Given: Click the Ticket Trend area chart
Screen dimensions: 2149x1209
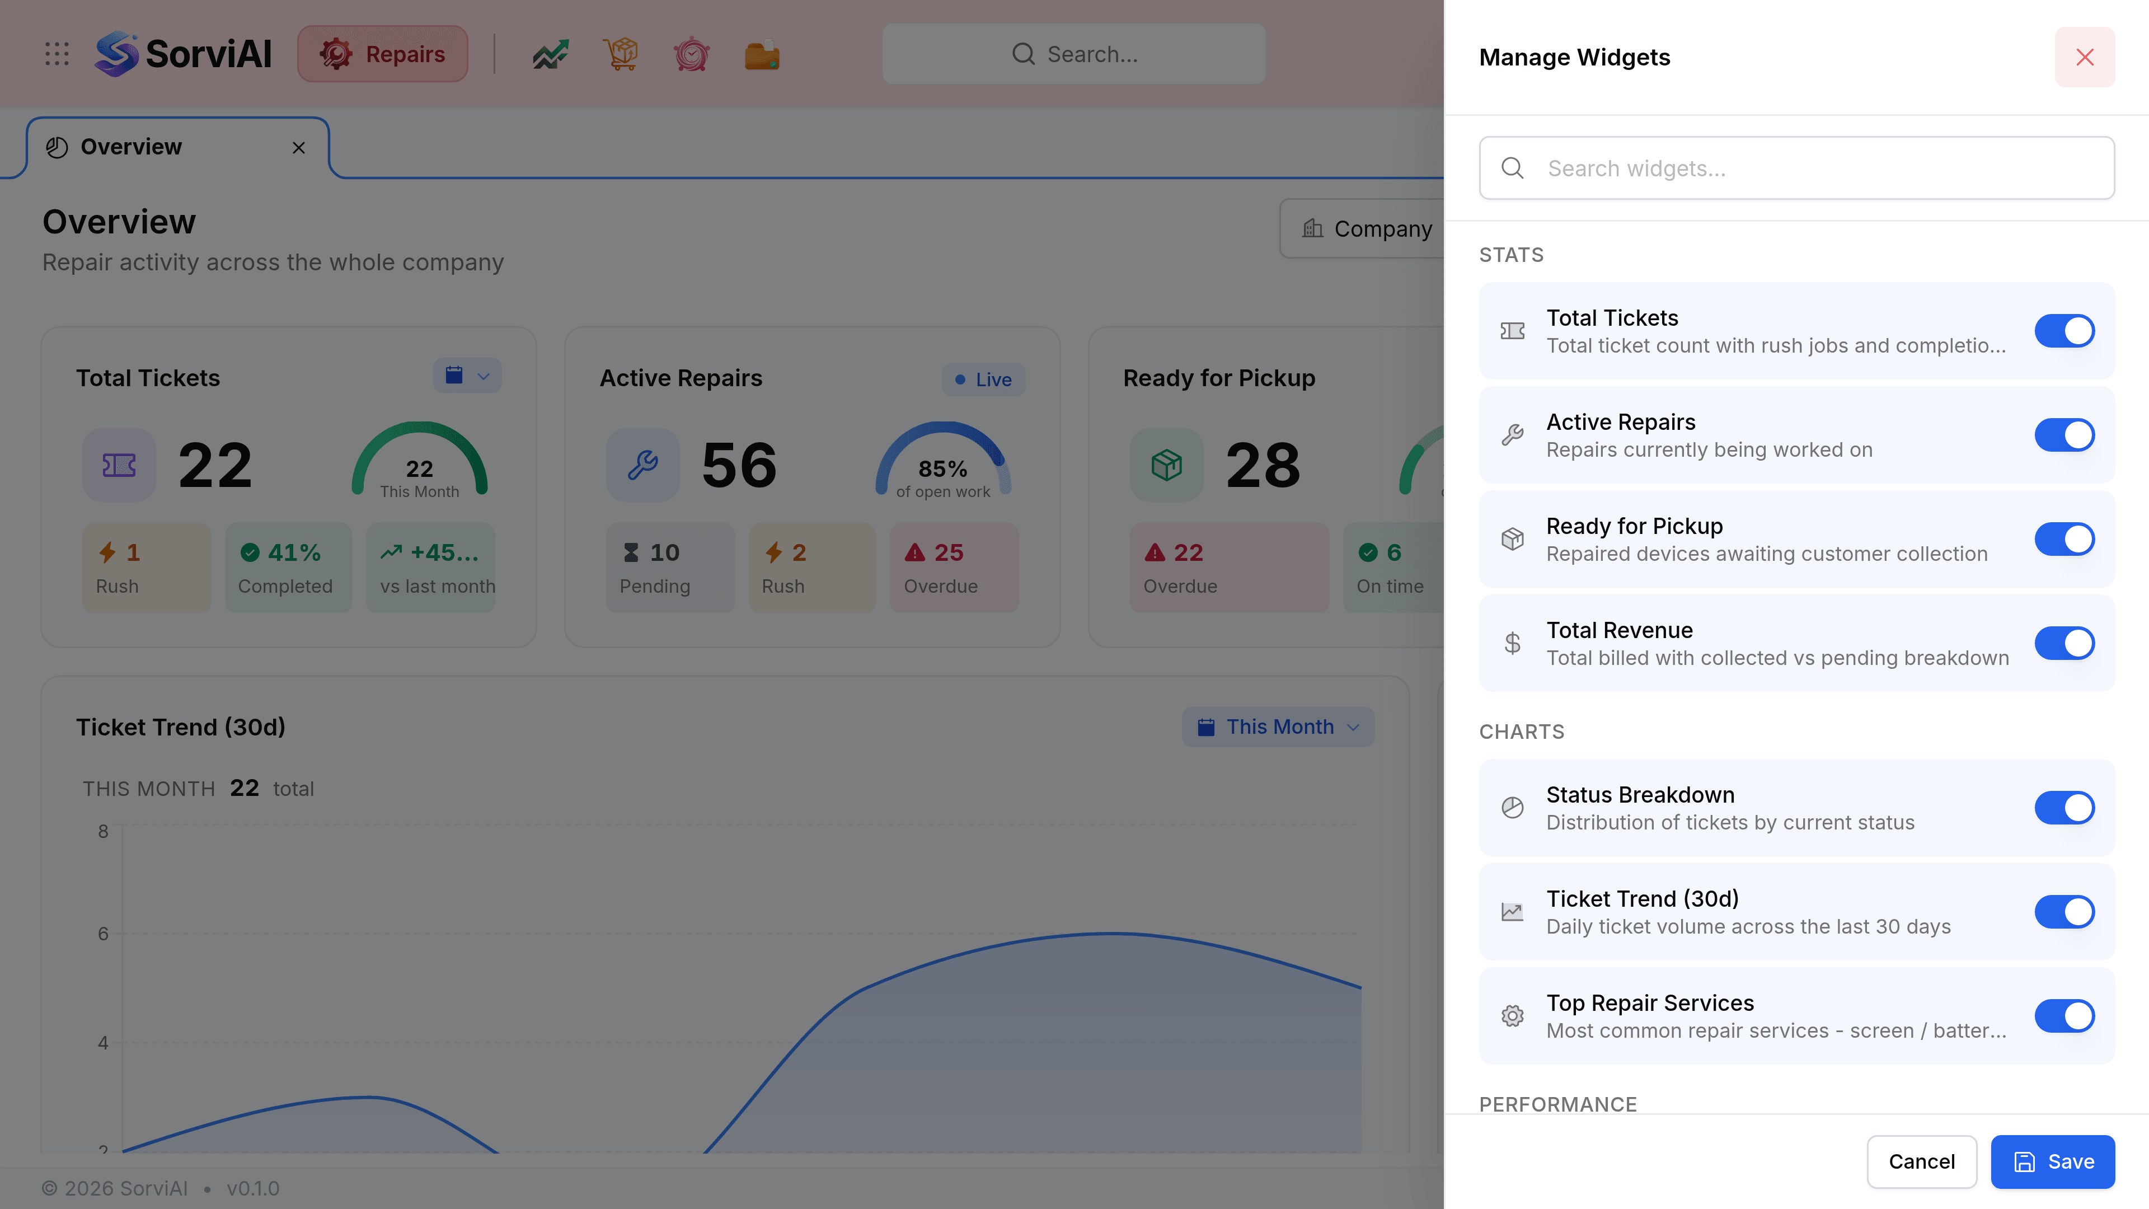Looking at the screenshot, I should pyautogui.click(x=742, y=988).
